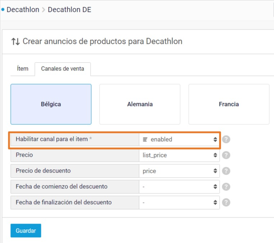This screenshot has width=274, height=243.
Task: Expand Fecha de finalización del descuento dropdown
Action: [179, 202]
